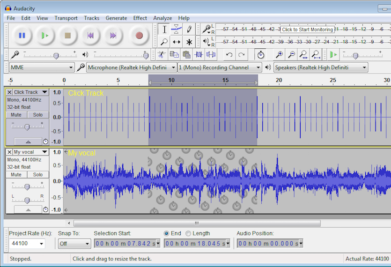Click the Pause transport button
Screen dimensions: 391x267
[x=22, y=36]
